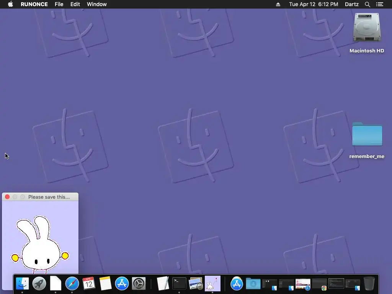Image resolution: width=392 pixels, height=294 pixels.
Task: Open Preview app icon in Dock
Action: point(196,284)
